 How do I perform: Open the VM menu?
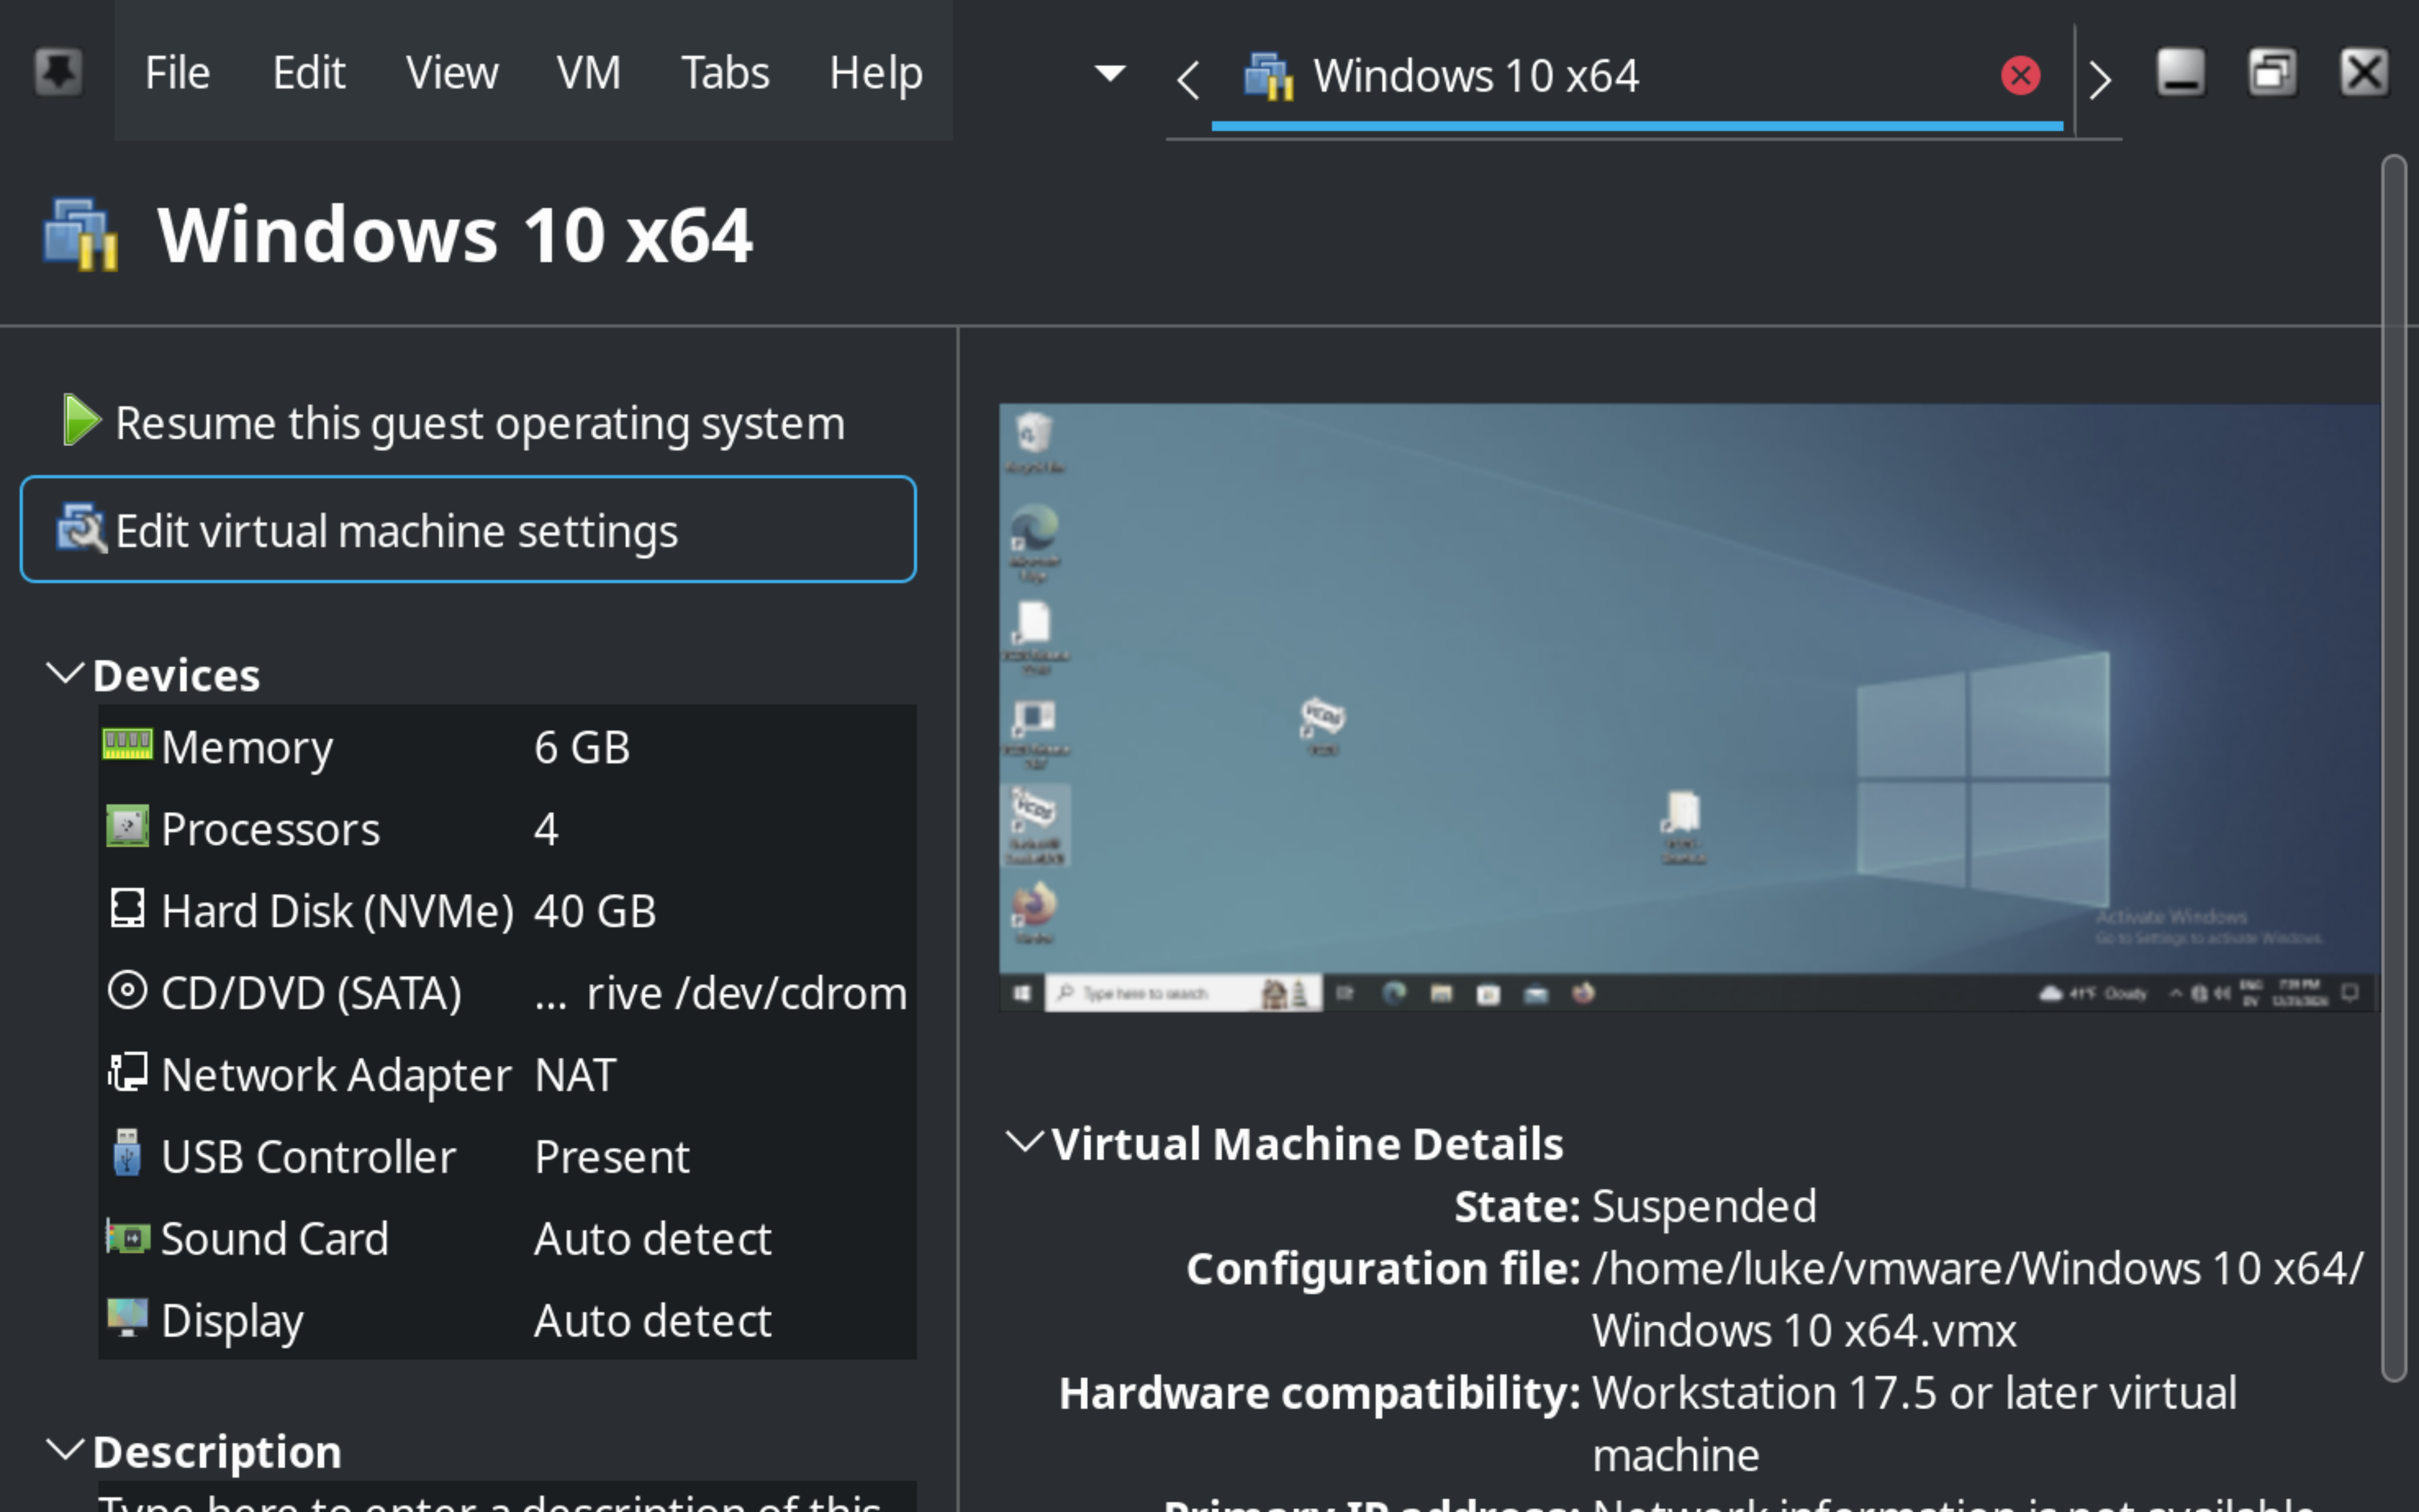point(589,73)
